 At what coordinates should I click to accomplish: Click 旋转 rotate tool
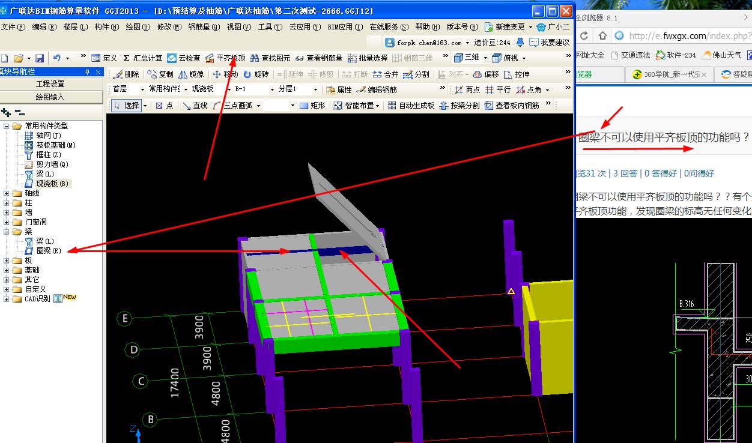(x=256, y=74)
